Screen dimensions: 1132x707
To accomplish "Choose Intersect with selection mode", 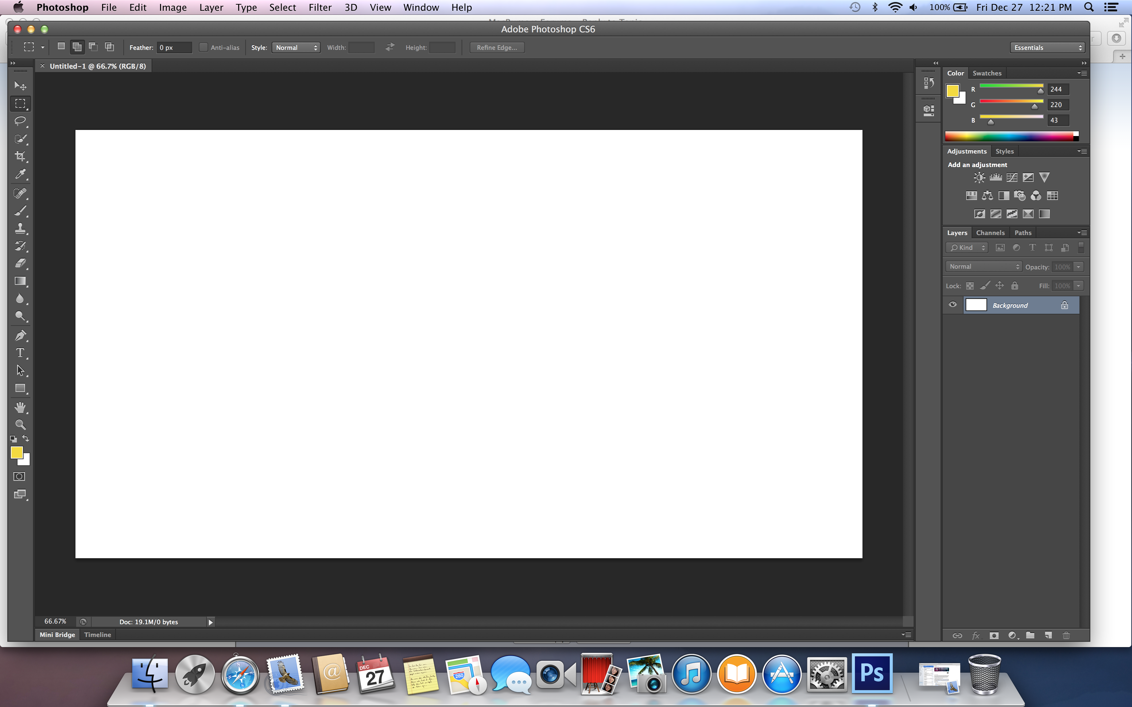I will (109, 46).
